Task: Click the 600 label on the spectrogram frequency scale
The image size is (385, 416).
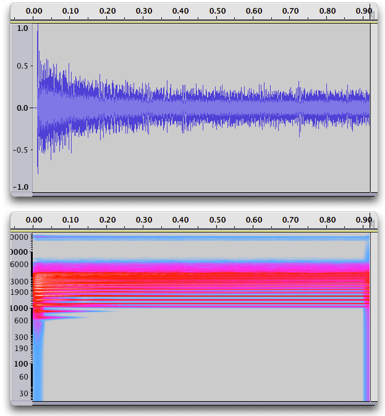Action: coord(22,320)
